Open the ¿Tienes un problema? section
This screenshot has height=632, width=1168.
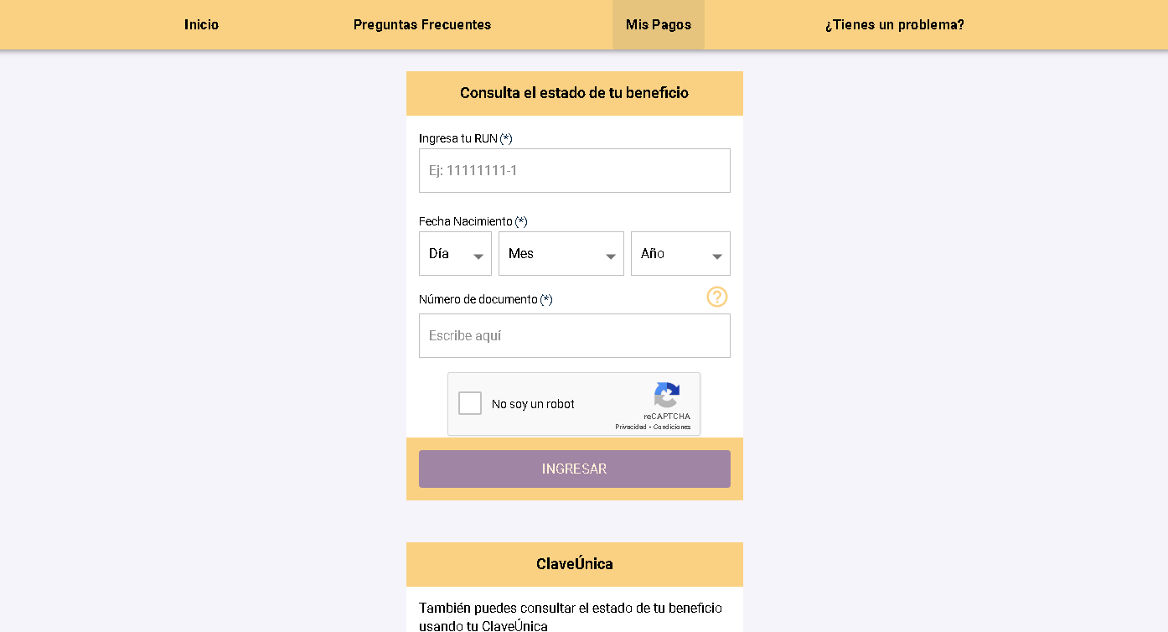click(894, 25)
